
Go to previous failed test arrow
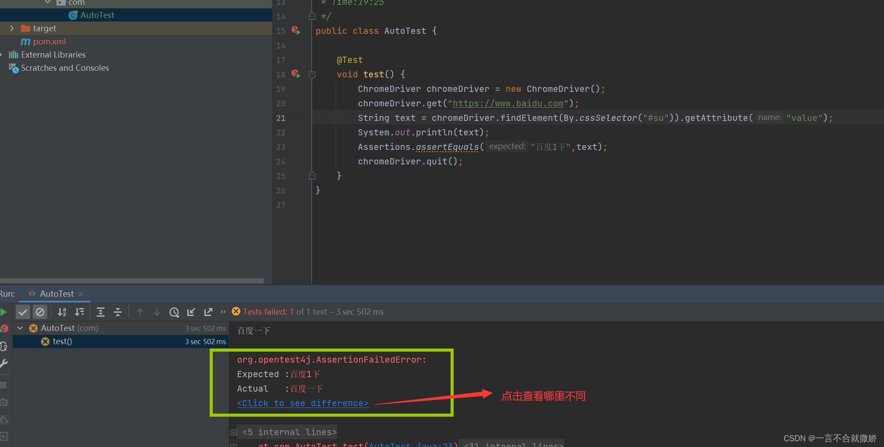click(140, 312)
